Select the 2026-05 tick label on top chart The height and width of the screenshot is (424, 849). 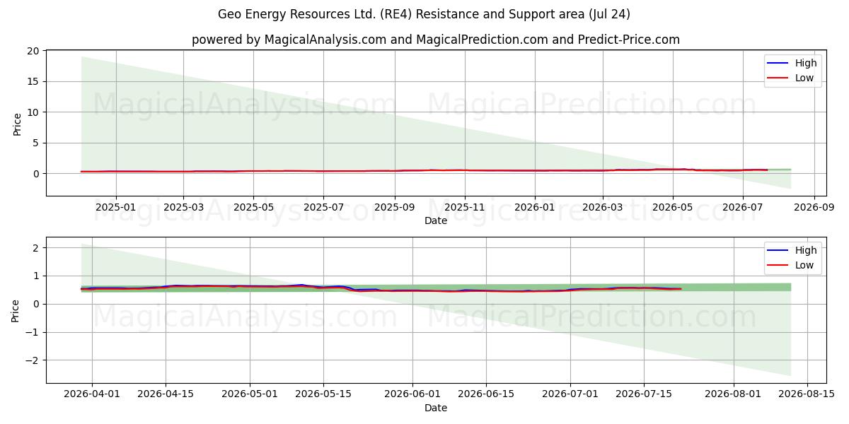(x=673, y=207)
